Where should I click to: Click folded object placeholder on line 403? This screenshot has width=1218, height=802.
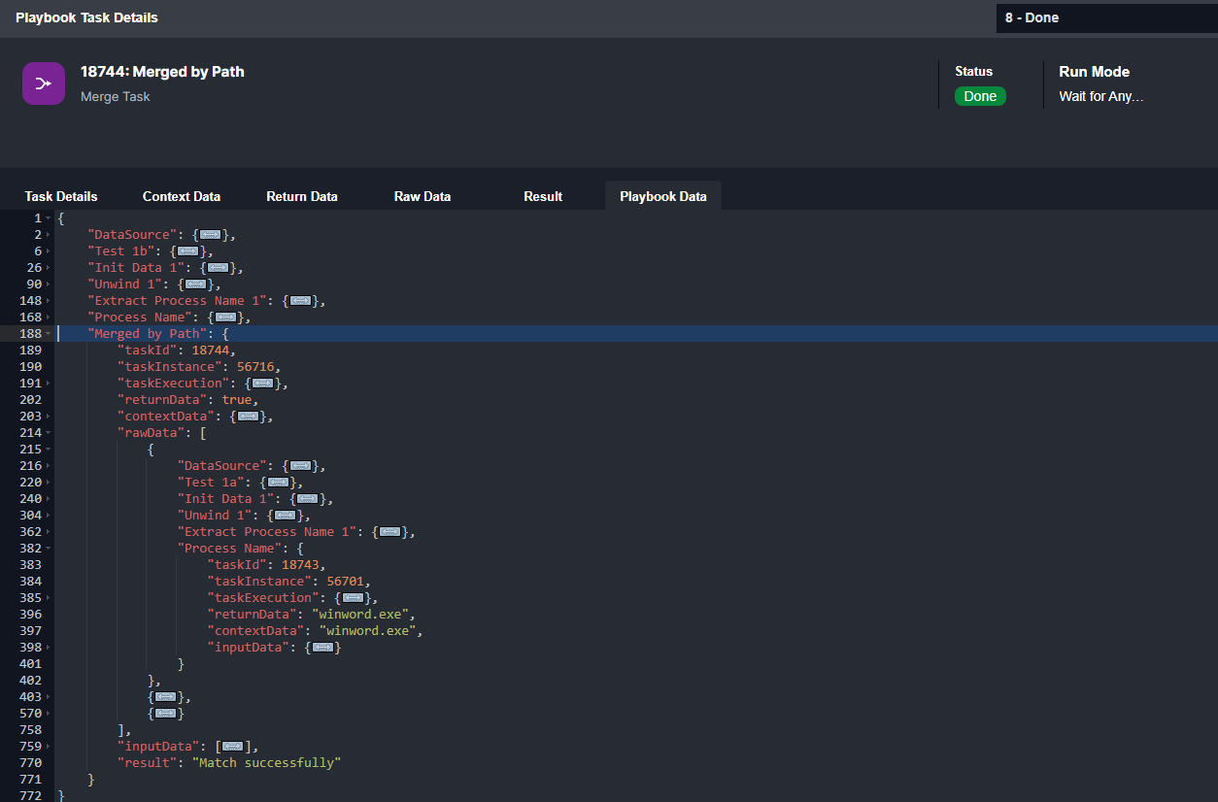[x=166, y=697]
